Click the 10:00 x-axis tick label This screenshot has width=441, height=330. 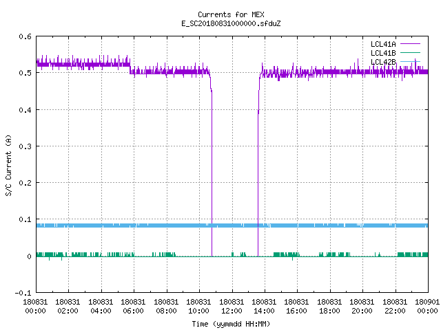[x=198, y=311]
